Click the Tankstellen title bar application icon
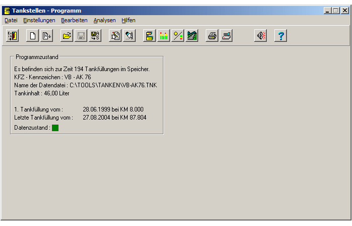 [x=7, y=11]
